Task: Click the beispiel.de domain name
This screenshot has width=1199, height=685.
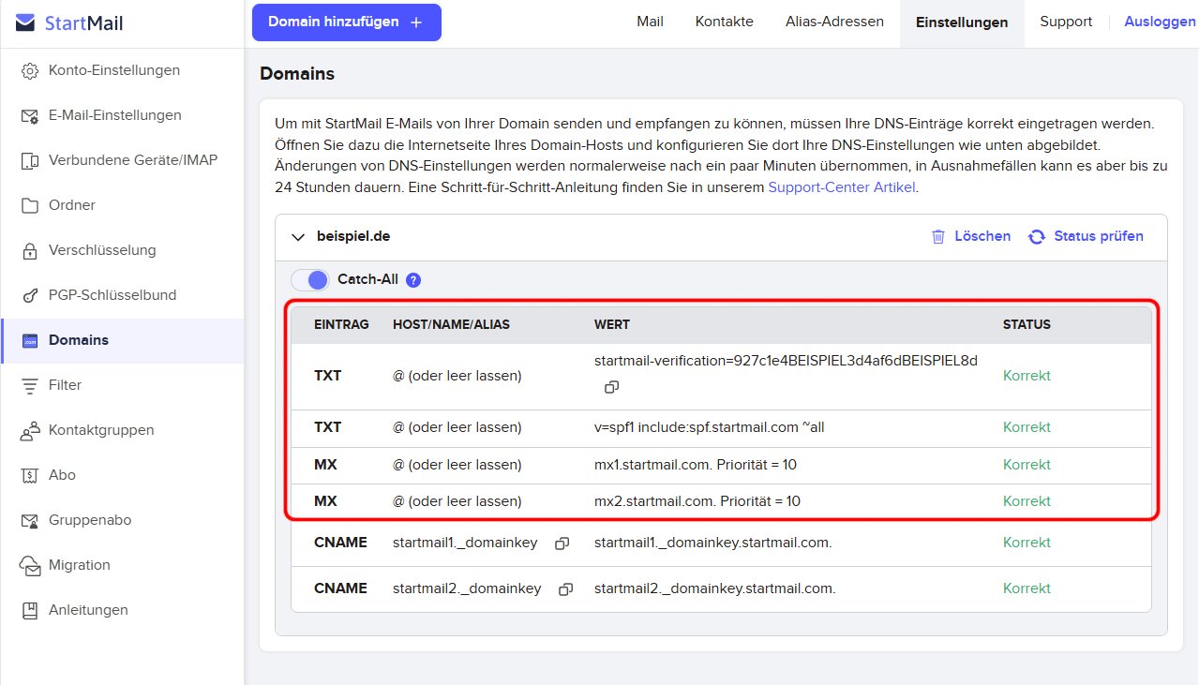Action: tap(353, 236)
